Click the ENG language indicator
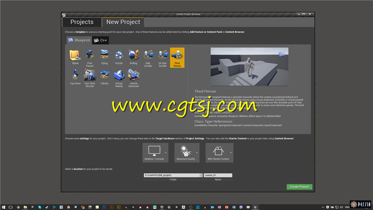The width and height of the screenshot is (373, 210). [x=347, y=207]
